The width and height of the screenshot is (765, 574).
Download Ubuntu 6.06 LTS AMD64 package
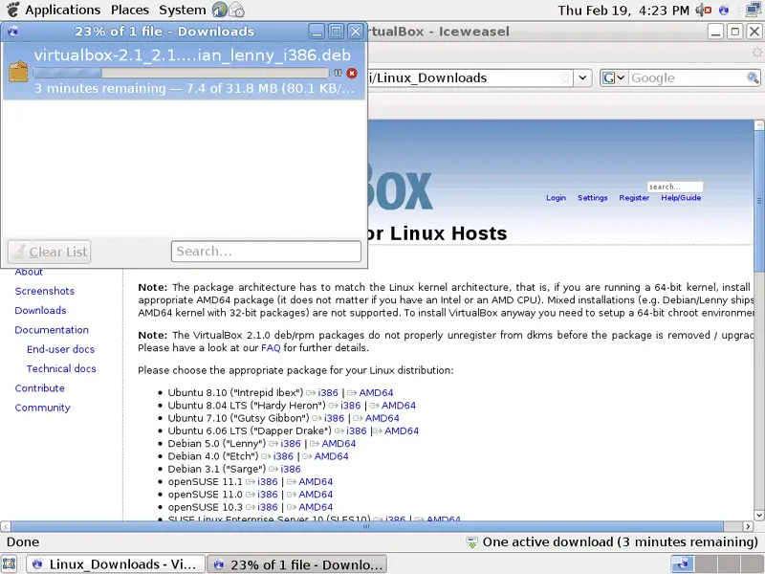tap(402, 431)
